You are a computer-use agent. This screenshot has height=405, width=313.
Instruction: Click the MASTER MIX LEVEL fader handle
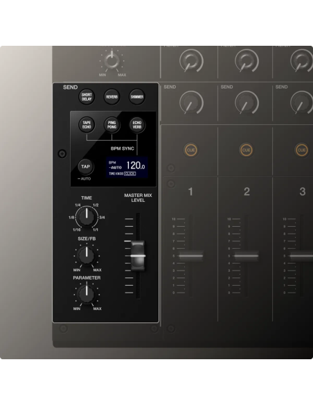point(138,256)
